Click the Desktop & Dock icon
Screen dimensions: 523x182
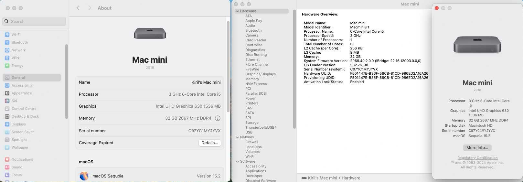click(x=7, y=116)
